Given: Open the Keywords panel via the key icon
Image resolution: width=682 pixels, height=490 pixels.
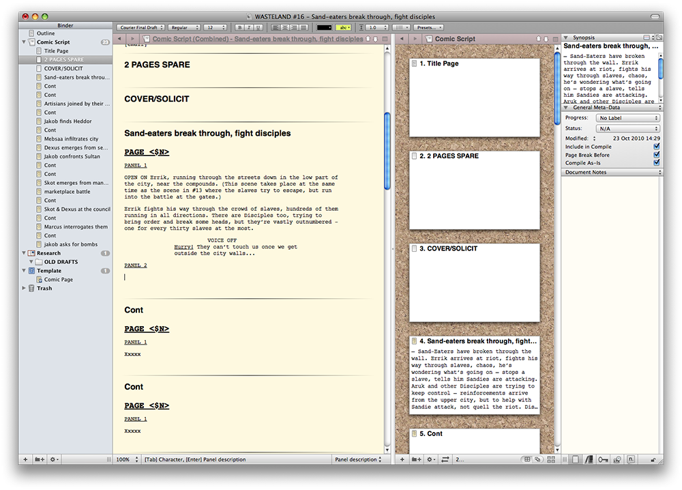Looking at the screenshot, I should point(603,460).
